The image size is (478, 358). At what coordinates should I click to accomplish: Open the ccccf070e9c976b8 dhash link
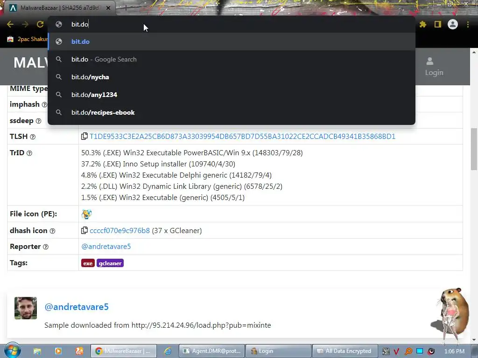point(120,231)
